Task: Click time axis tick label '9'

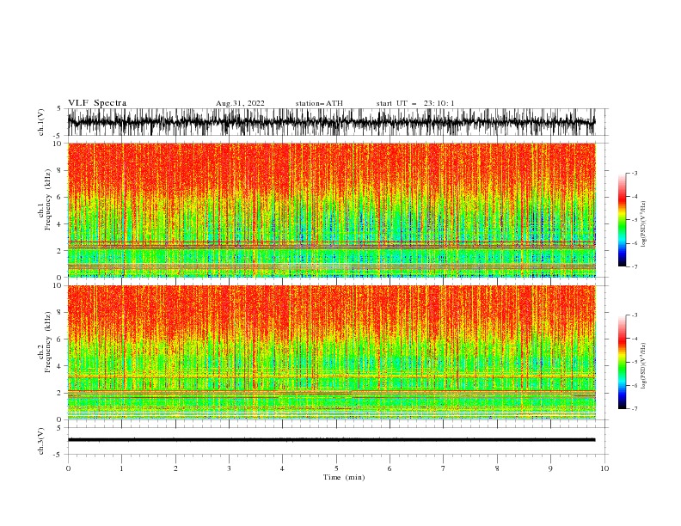Action: 550,468
